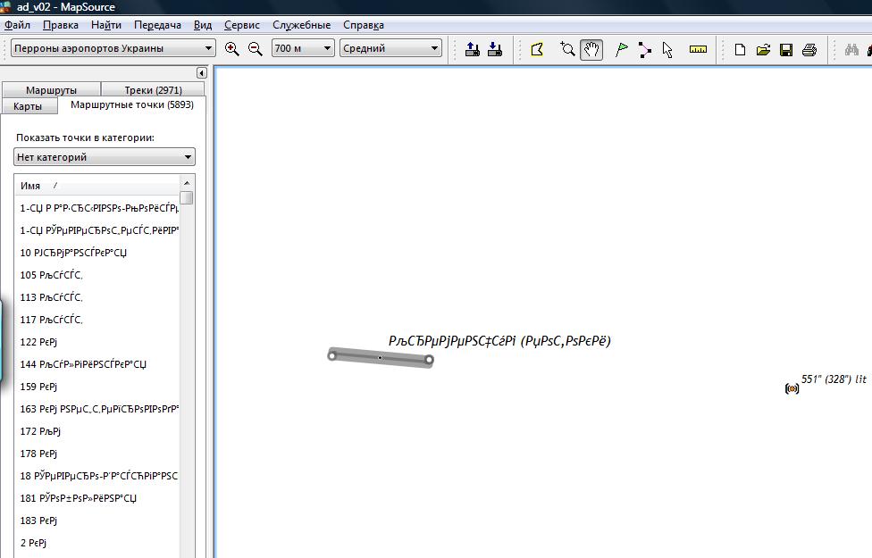Select the route drawing tool
This screenshot has width=872, height=558.
tap(645, 49)
